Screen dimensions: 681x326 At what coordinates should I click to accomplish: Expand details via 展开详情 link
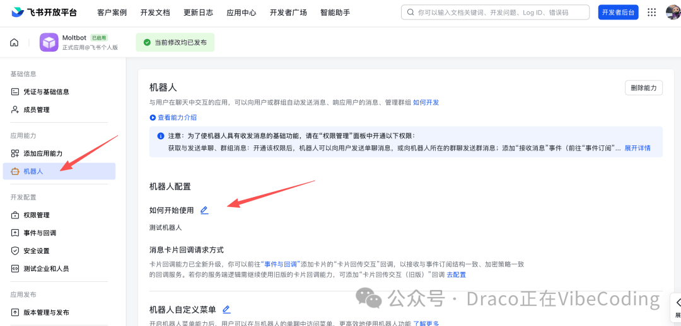click(x=637, y=148)
